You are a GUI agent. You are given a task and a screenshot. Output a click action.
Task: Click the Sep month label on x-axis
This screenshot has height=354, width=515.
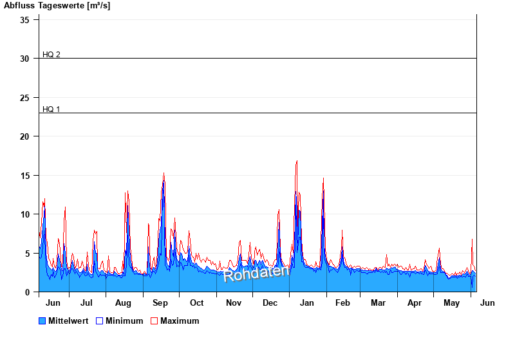[160, 303]
